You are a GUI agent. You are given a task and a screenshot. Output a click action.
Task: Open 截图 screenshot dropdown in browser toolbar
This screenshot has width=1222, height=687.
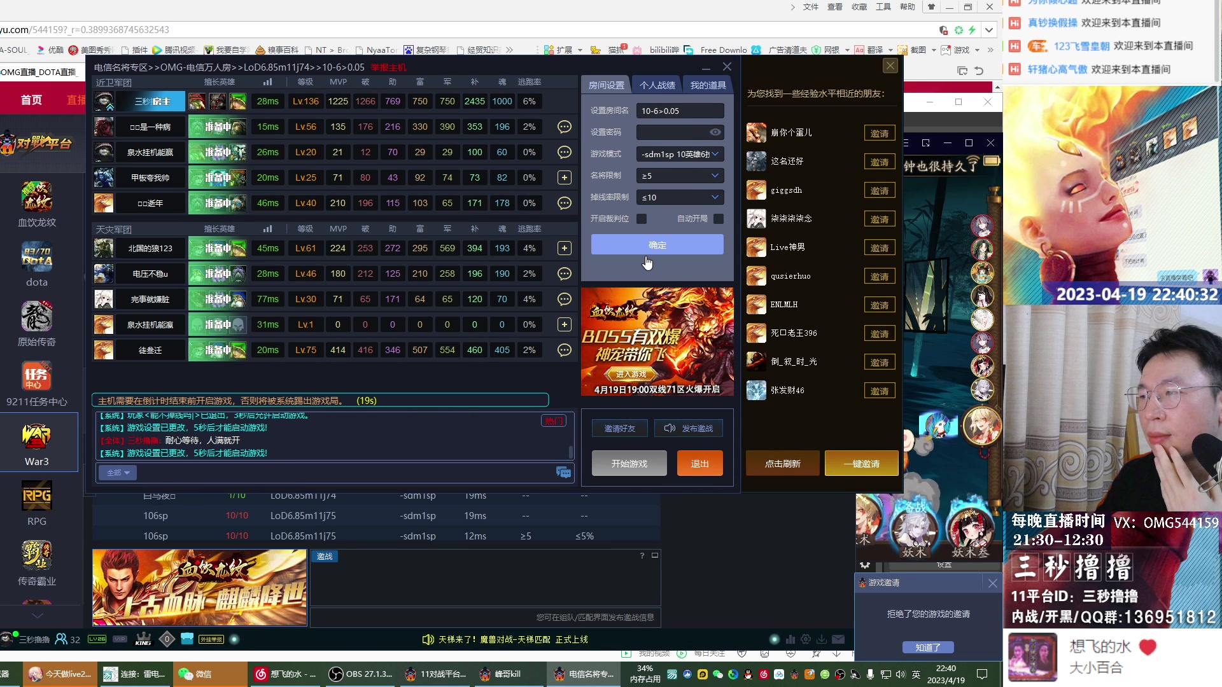pos(917,50)
